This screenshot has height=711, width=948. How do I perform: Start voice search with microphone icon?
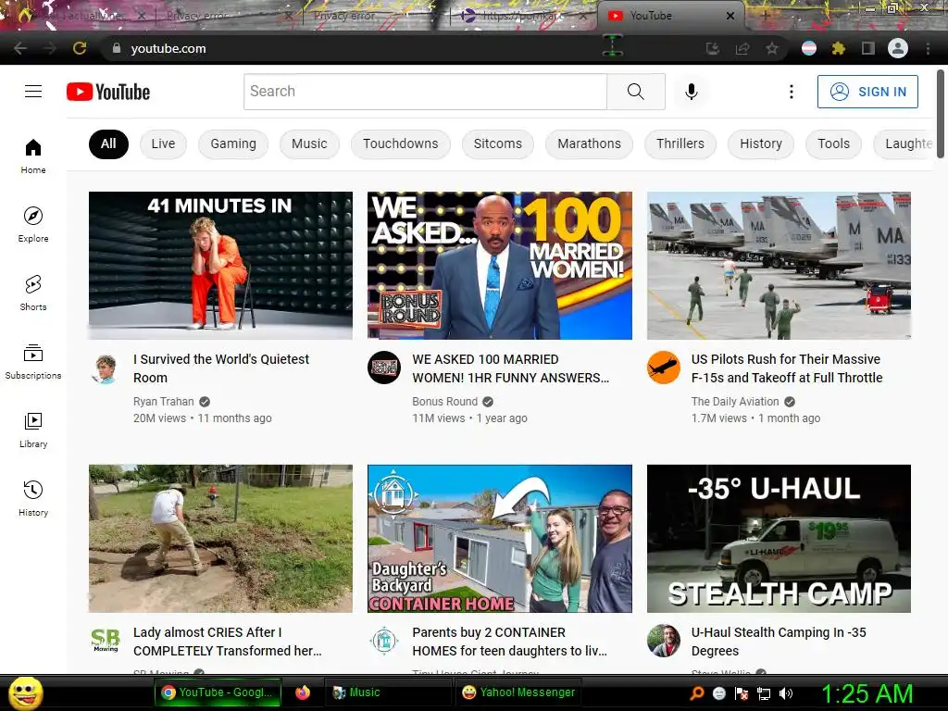tap(691, 92)
